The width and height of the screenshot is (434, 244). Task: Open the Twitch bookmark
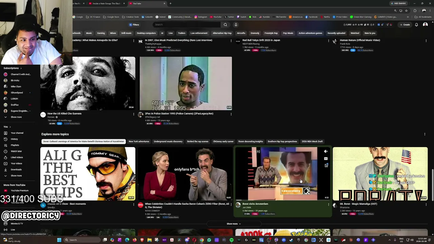click(x=242, y=17)
